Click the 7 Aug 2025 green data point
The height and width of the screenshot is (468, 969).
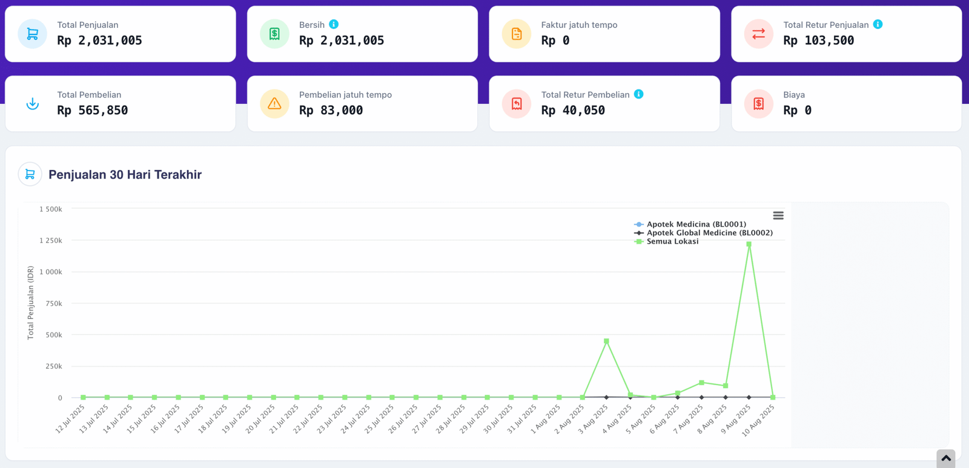(x=701, y=382)
